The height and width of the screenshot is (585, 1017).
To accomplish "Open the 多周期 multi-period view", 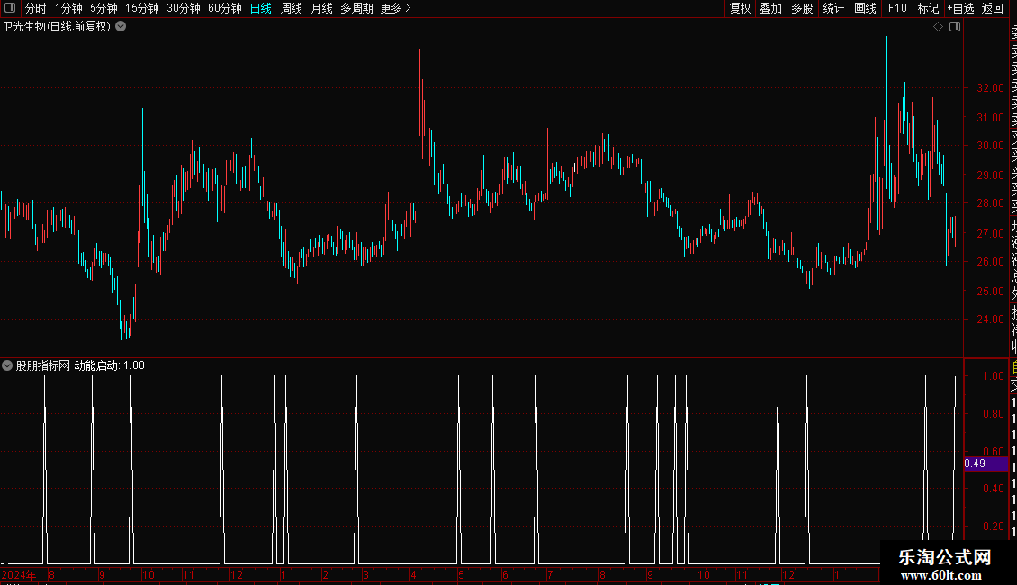I will coord(356,8).
